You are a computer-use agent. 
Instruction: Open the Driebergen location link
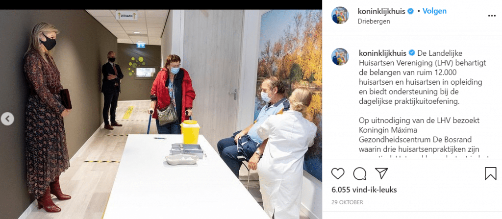[374, 22]
